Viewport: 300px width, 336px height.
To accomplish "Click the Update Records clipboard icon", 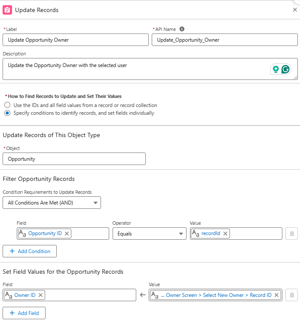I will [7, 10].
